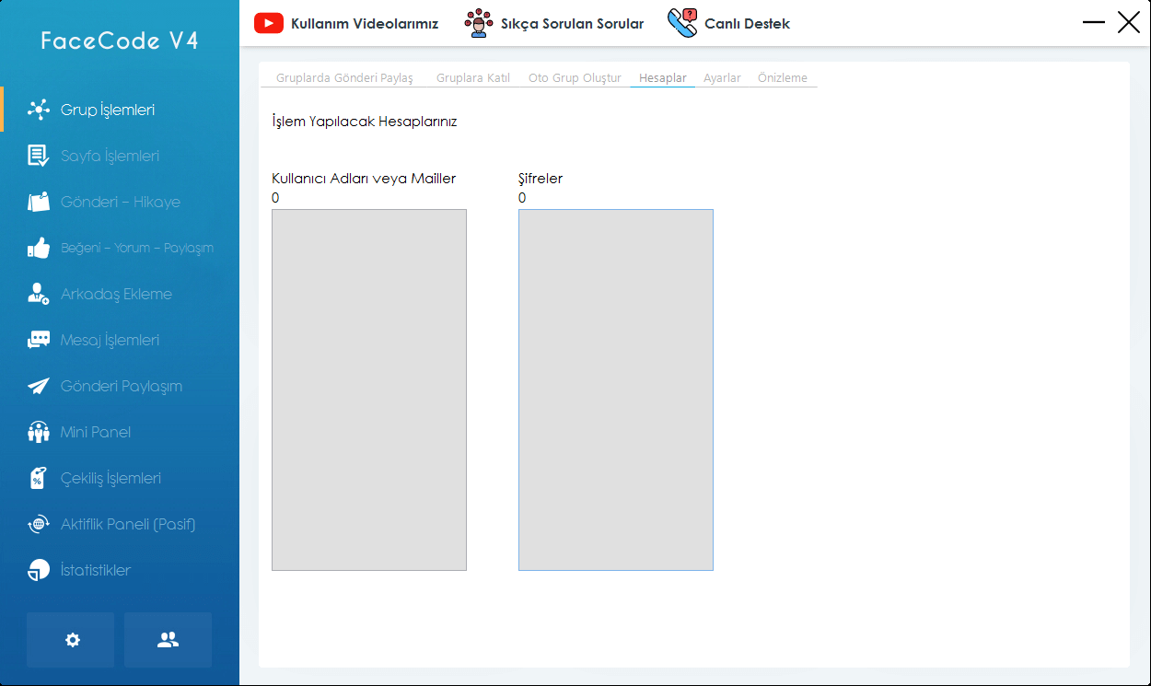Click the FaceCode V4 title
The height and width of the screenshot is (686, 1151).
coord(120,41)
